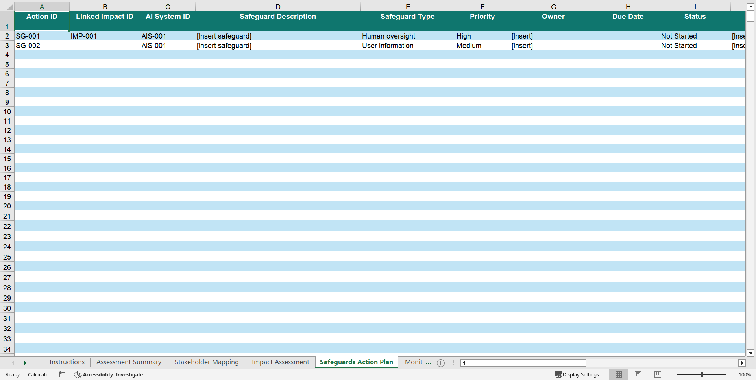756x380 pixels.
Task: Click horizontal scrollbar left arrow
Action: pos(464,363)
